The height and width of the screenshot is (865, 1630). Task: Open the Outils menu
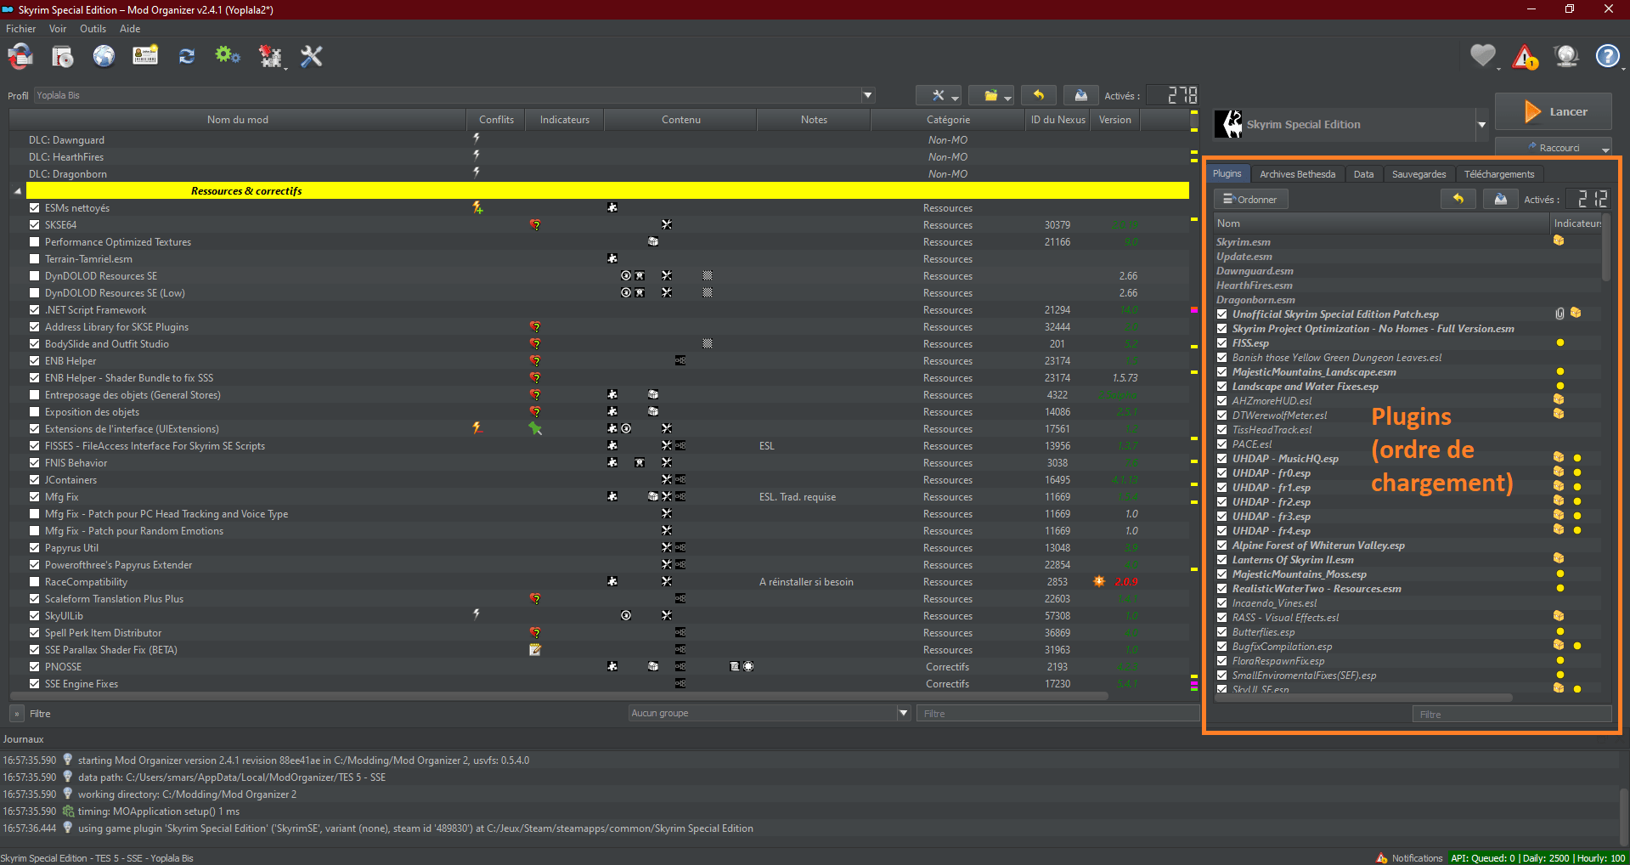point(93,29)
